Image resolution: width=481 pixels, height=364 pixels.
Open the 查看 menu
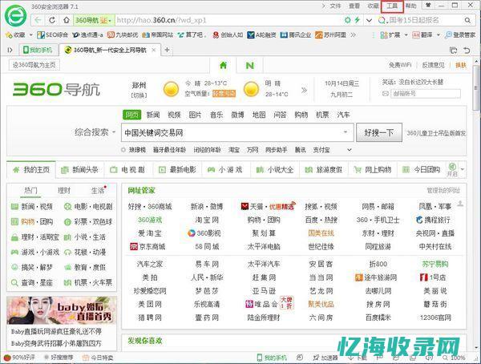(354, 6)
